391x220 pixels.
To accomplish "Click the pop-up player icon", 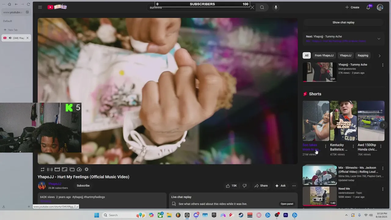I will pyautogui.click(x=72, y=169).
